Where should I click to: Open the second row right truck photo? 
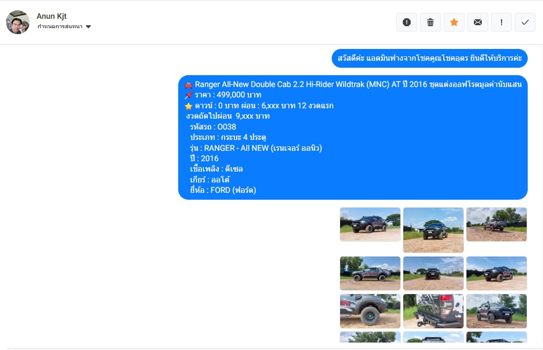click(x=497, y=273)
